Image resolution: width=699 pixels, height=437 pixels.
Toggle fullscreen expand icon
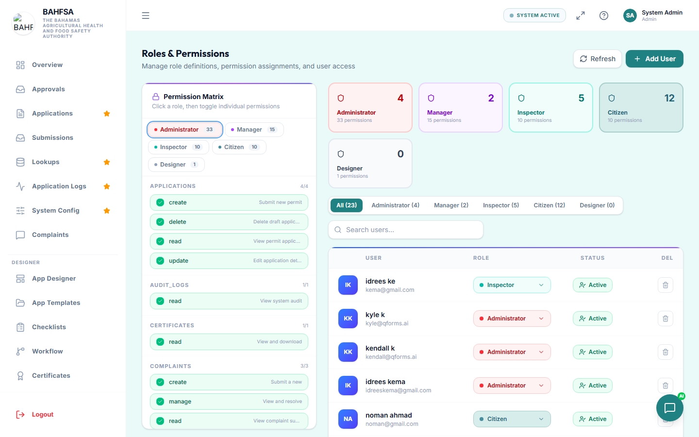point(581,16)
